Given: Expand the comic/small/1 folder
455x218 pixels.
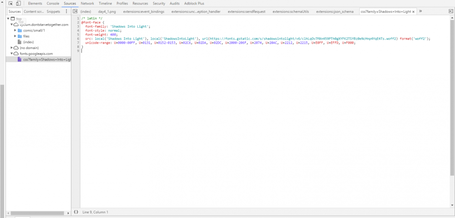Looking at the screenshot, I should click(15, 30).
